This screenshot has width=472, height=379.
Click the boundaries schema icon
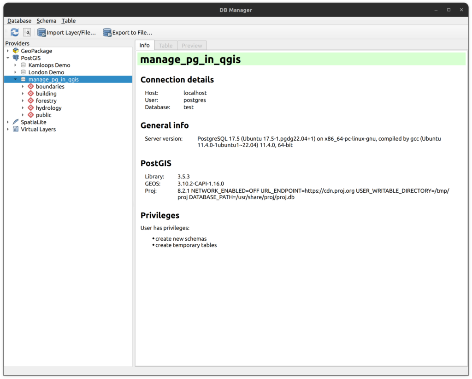click(x=31, y=87)
